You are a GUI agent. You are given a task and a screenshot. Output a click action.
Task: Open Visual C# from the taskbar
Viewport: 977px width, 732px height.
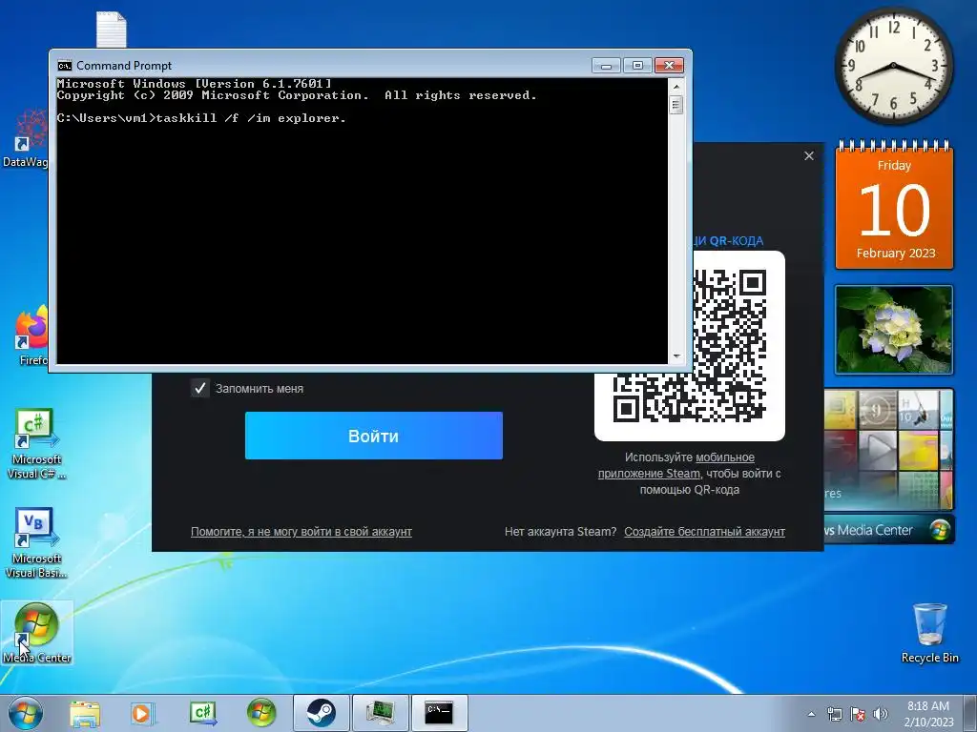click(x=203, y=713)
